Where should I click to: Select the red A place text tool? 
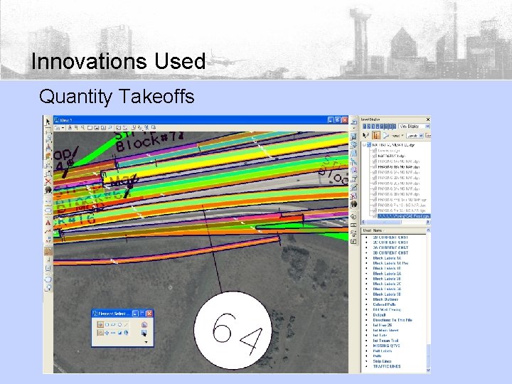point(48,223)
